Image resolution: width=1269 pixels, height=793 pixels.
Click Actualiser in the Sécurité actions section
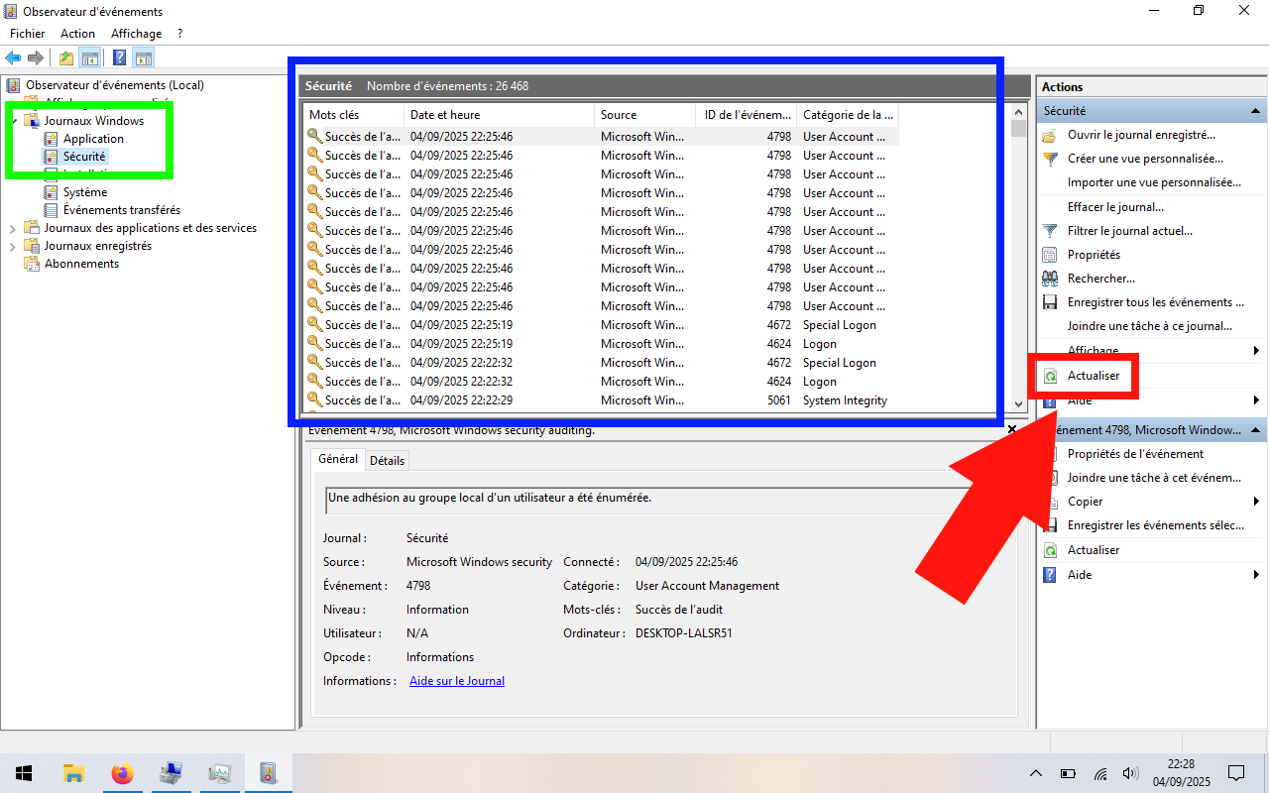point(1094,376)
